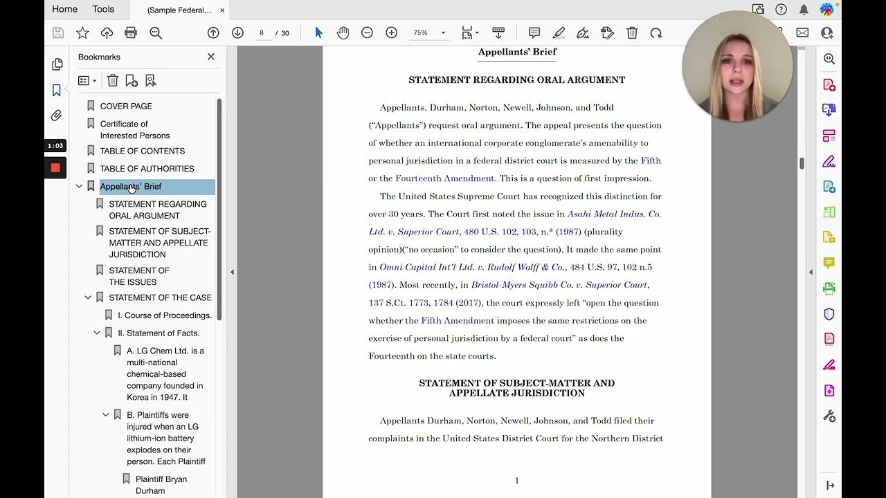The height and width of the screenshot is (498, 886).
Task: Click the document vertical scrollbar thumb
Action: tap(802, 164)
